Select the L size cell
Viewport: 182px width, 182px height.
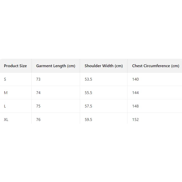5,106
